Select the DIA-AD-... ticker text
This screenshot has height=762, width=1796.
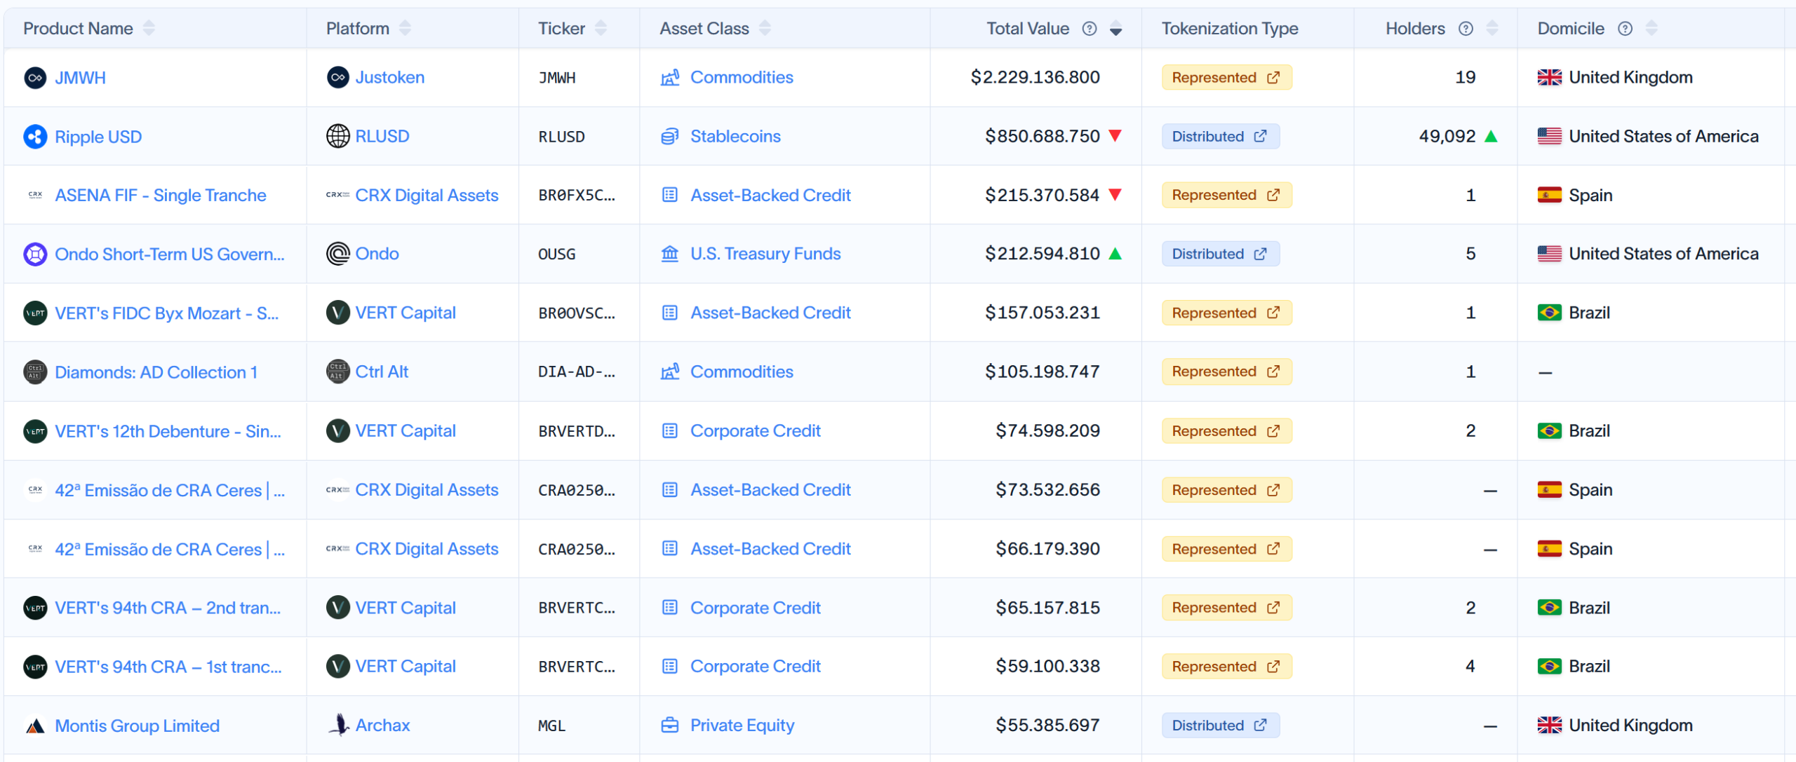click(577, 372)
